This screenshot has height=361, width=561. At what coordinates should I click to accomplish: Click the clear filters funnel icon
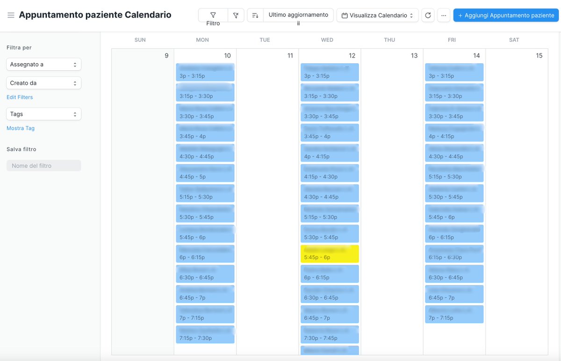coord(236,15)
